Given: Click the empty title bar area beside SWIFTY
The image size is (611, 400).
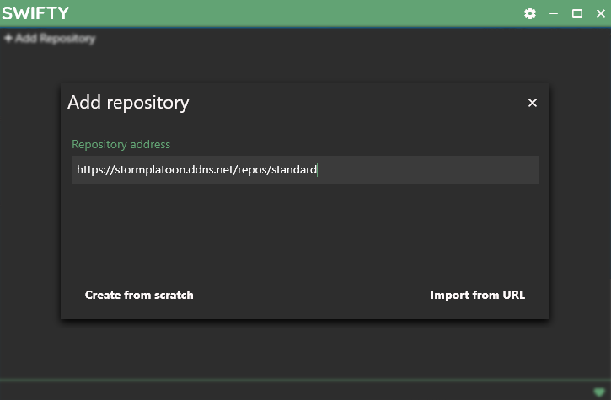Looking at the screenshot, I should [295, 13].
